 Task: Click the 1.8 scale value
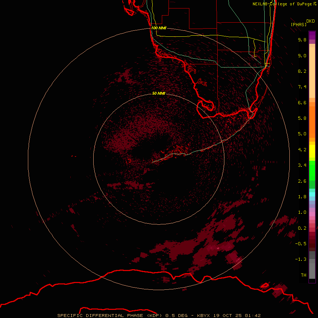[302, 197]
